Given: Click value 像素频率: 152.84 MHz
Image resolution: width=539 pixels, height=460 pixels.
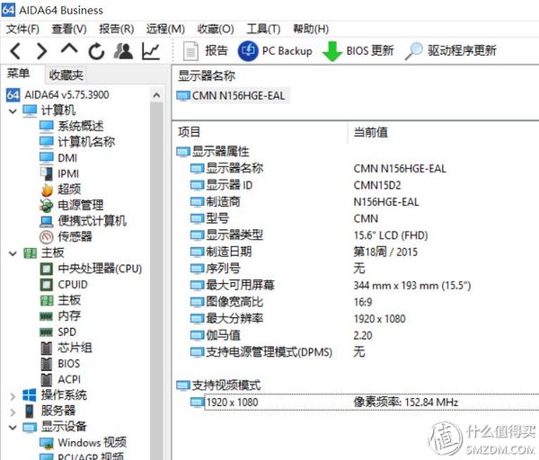Looking at the screenshot, I should [x=406, y=402].
